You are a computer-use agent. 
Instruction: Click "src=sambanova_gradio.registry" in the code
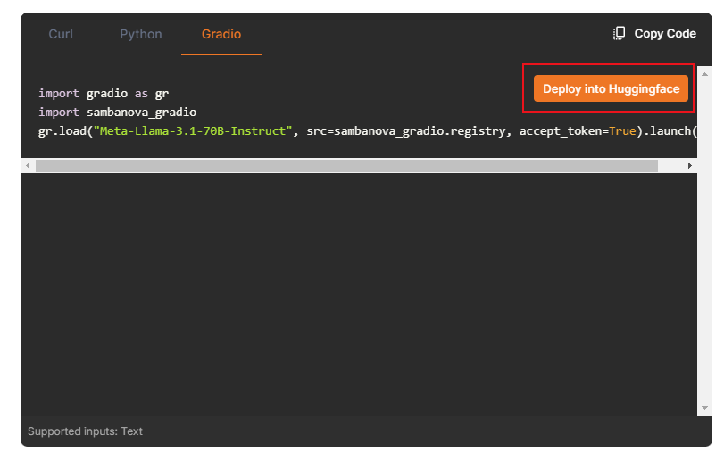[408, 131]
